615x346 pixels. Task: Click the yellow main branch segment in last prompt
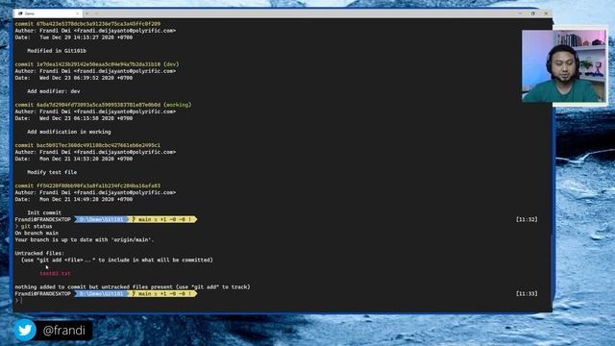pos(162,294)
